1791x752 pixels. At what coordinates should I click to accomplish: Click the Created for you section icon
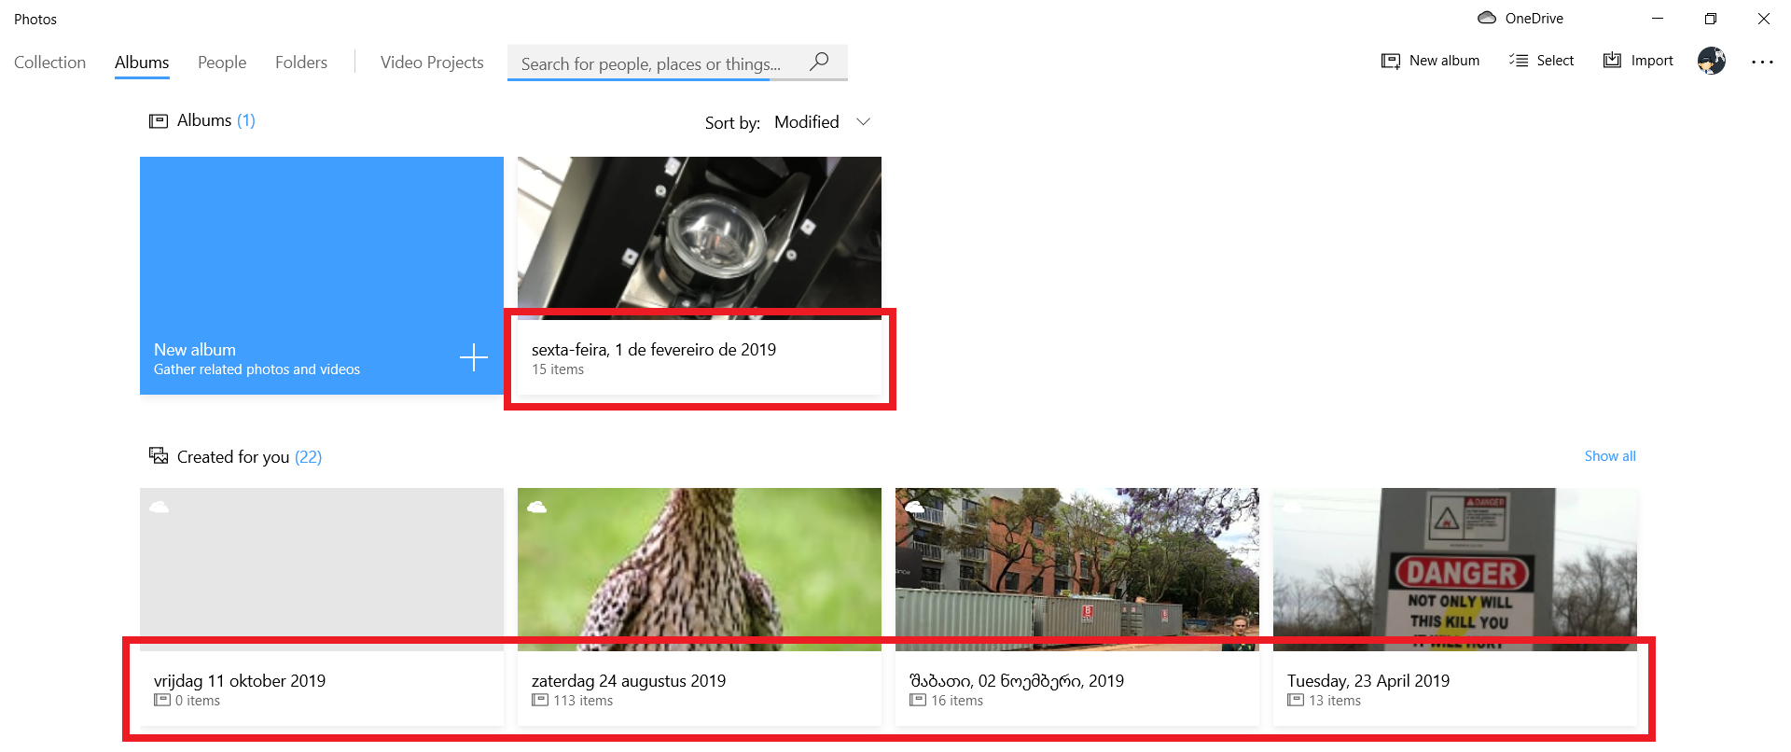click(159, 456)
